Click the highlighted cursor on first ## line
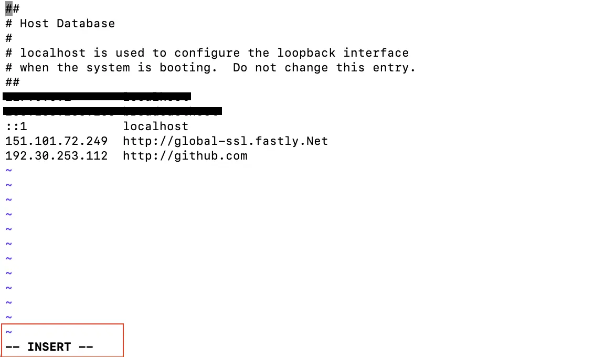The width and height of the screenshot is (594, 357). tap(9, 8)
